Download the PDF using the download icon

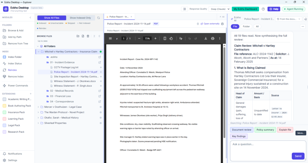(206, 38)
